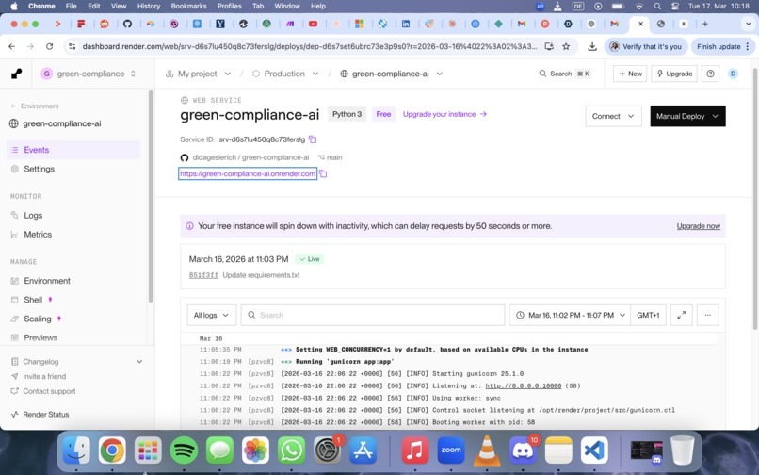Viewport: 759px width, 475px height.
Task: Go back to Environment in sidebar
Action: [34, 106]
